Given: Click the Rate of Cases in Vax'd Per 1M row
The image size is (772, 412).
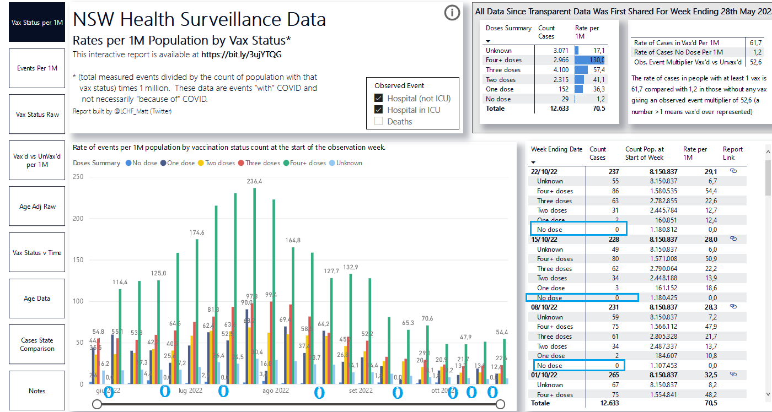Looking at the screenshot, I should [x=698, y=42].
